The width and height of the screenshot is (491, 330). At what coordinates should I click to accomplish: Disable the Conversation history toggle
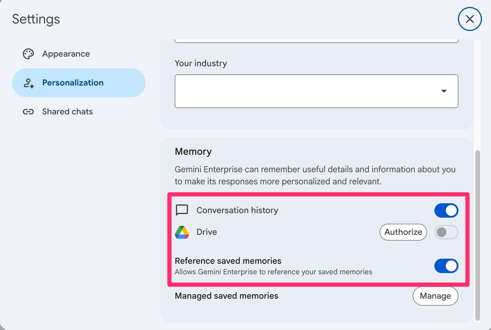coord(446,210)
